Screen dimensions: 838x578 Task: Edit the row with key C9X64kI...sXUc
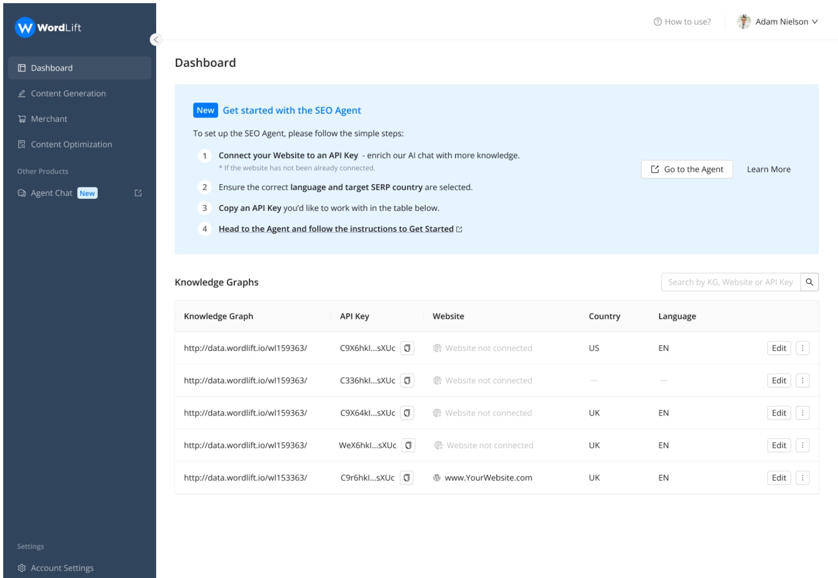[779, 413]
